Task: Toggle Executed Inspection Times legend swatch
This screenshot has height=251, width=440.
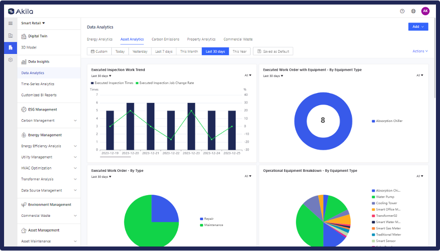Action: click(92, 83)
